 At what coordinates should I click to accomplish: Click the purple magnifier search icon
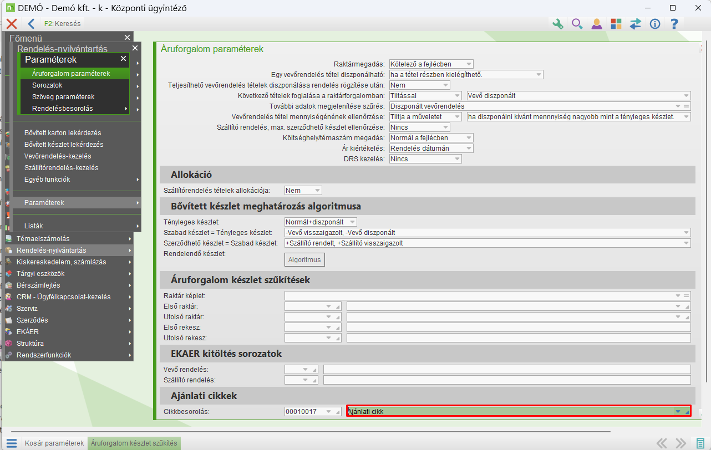(577, 24)
